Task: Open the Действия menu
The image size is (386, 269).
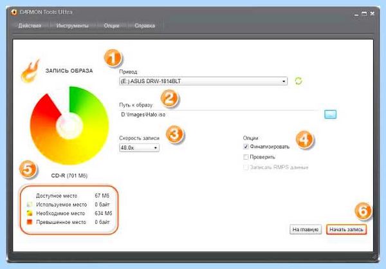Action: [30, 26]
